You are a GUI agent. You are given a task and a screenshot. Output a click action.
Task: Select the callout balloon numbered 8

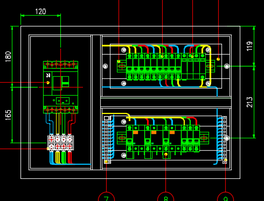(x=165, y=197)
